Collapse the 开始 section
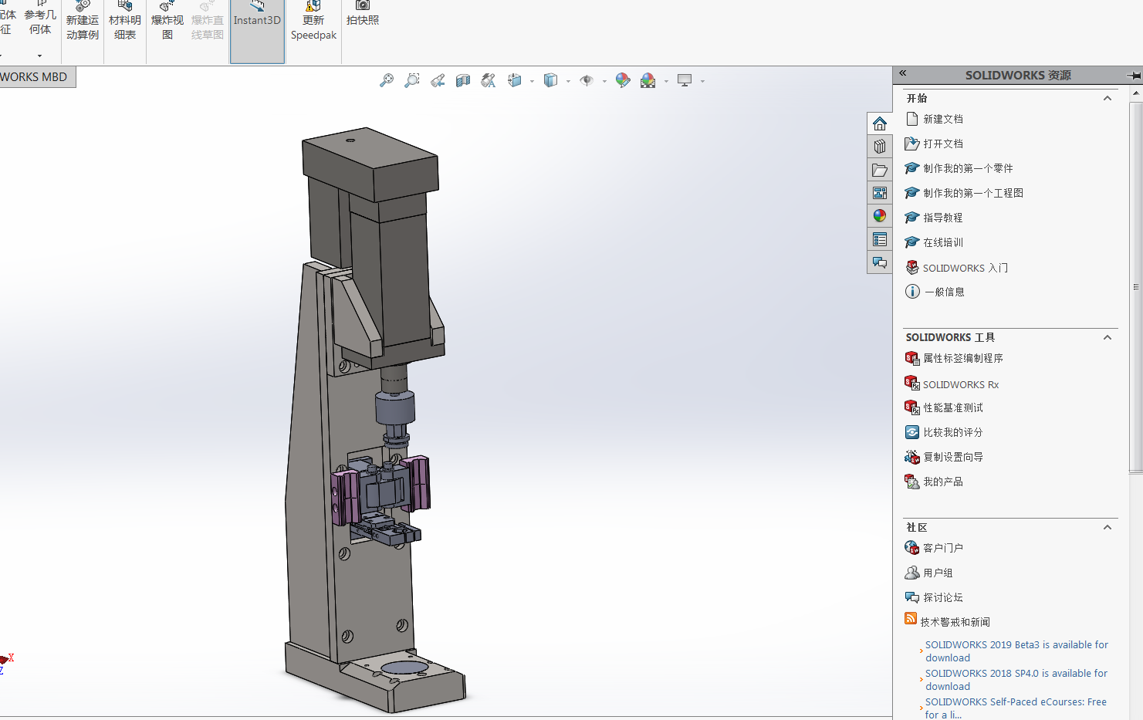Screen dimensions: 1143x720 coord(1107,98)
